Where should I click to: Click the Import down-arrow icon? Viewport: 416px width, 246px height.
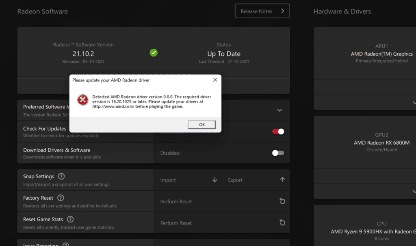tap(215, 180)
